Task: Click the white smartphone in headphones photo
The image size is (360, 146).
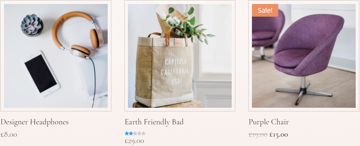Action: pyautogui.click(x=42, y=73)
